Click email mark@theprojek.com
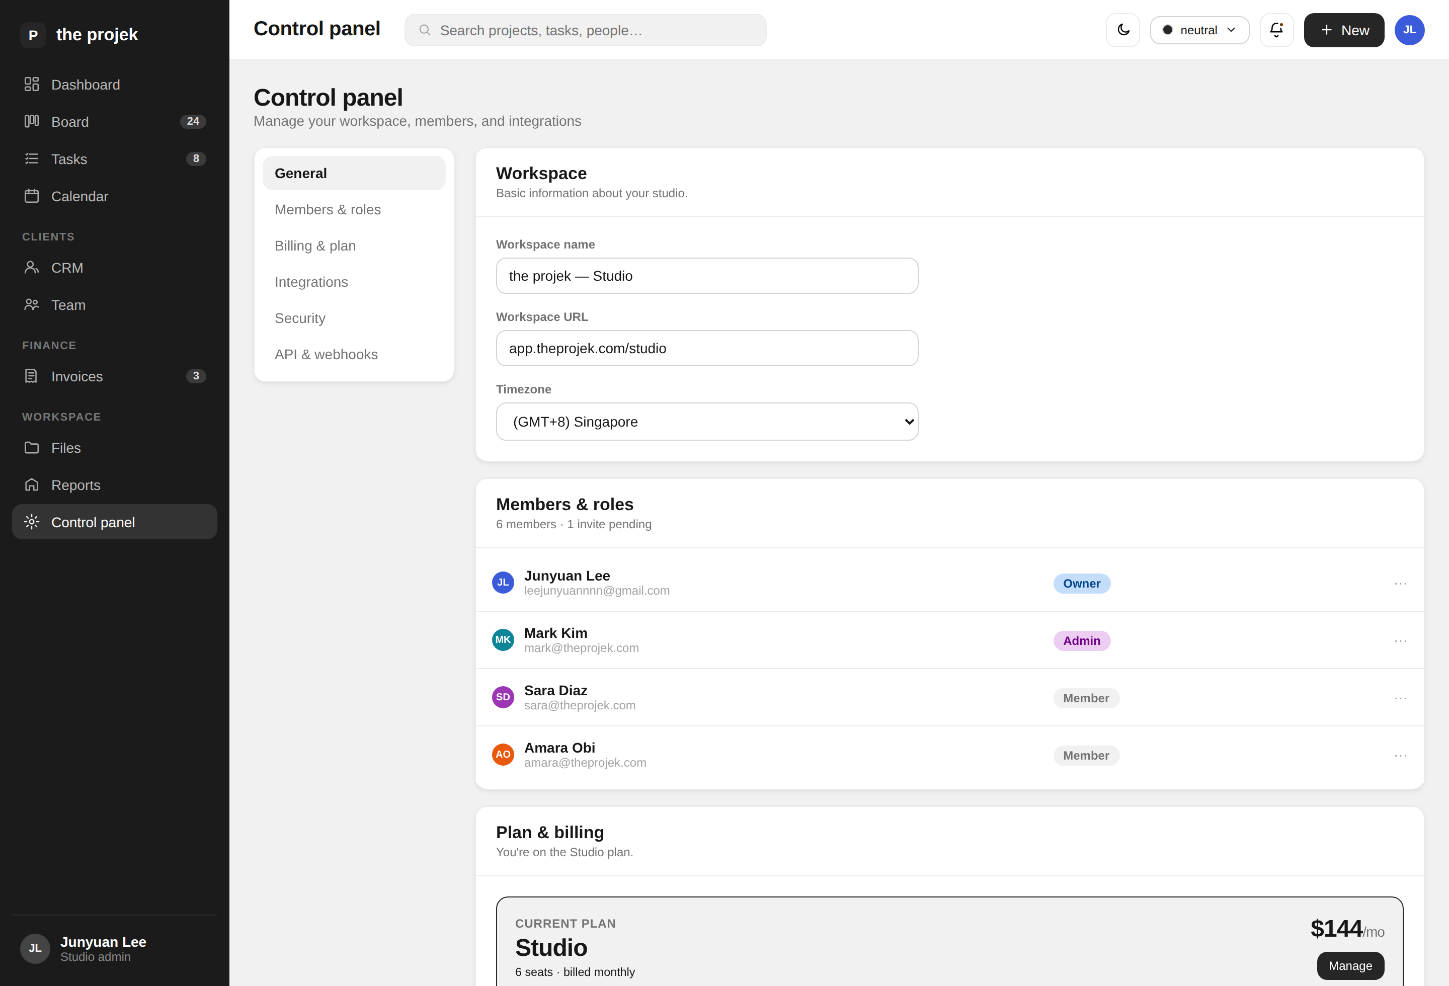 (581, 647)
